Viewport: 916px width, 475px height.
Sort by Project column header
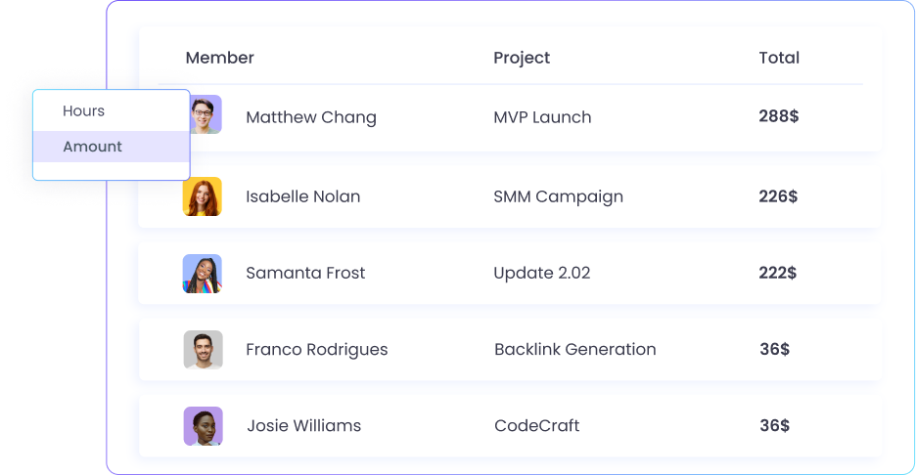click(x=522, y=58)
